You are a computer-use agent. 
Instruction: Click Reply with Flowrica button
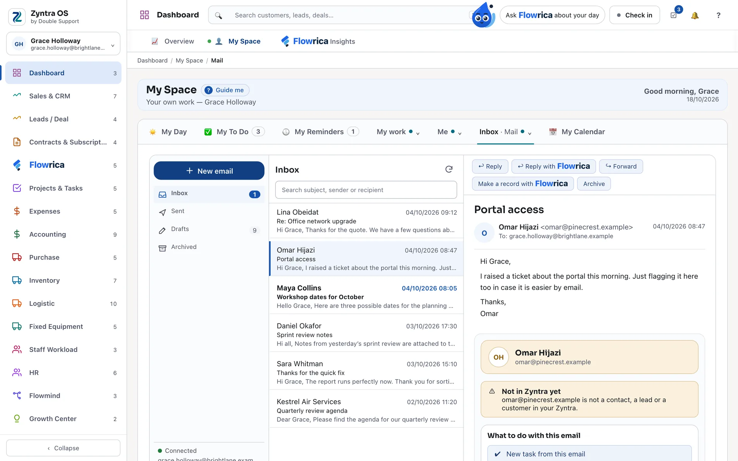[554, 166]
